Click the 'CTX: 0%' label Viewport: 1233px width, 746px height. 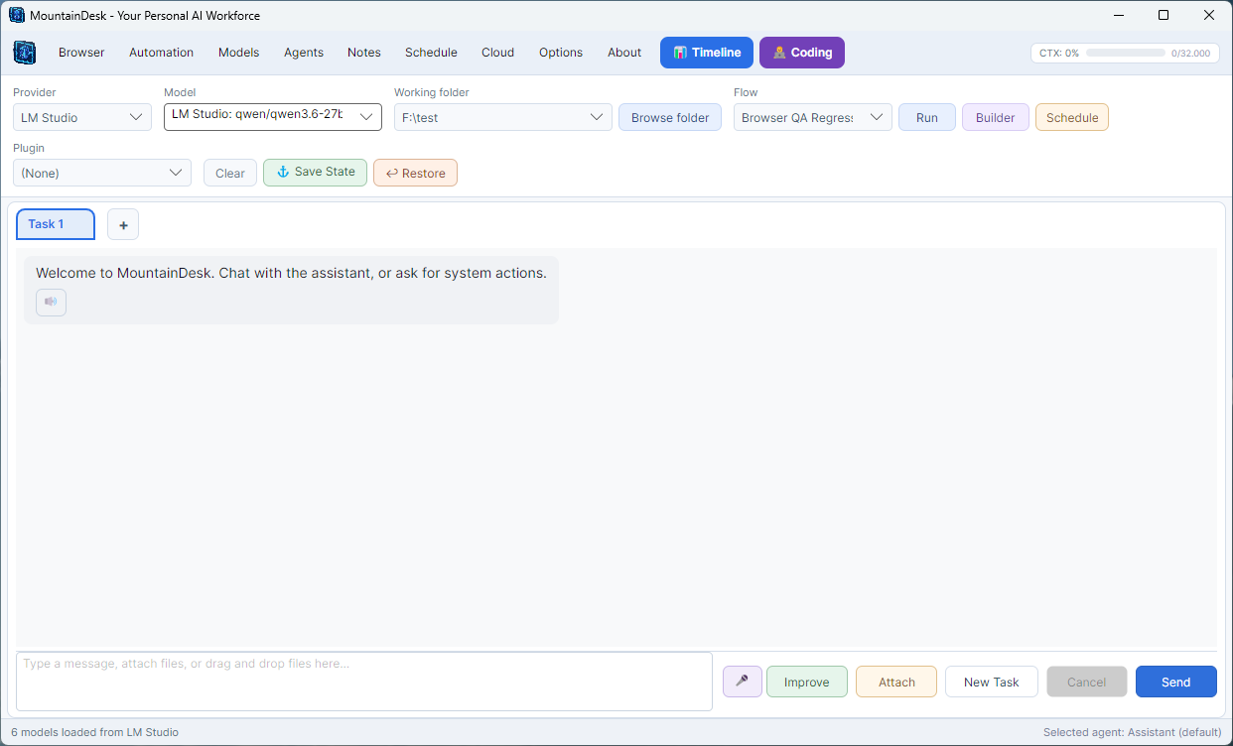click(x=1059, y=54)
